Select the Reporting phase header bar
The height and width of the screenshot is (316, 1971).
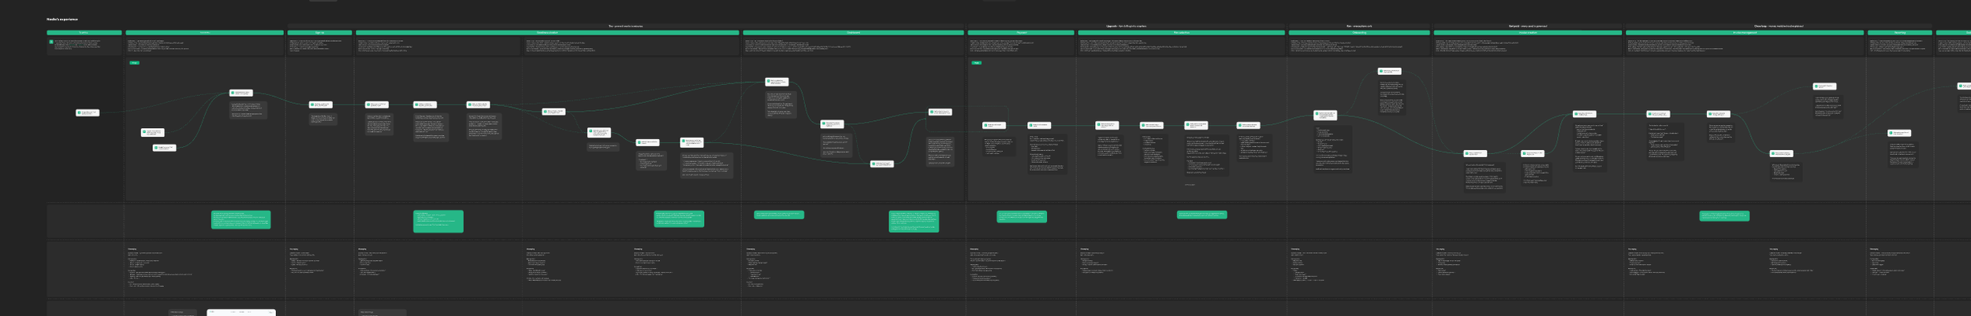click(x=1900, y=33)
